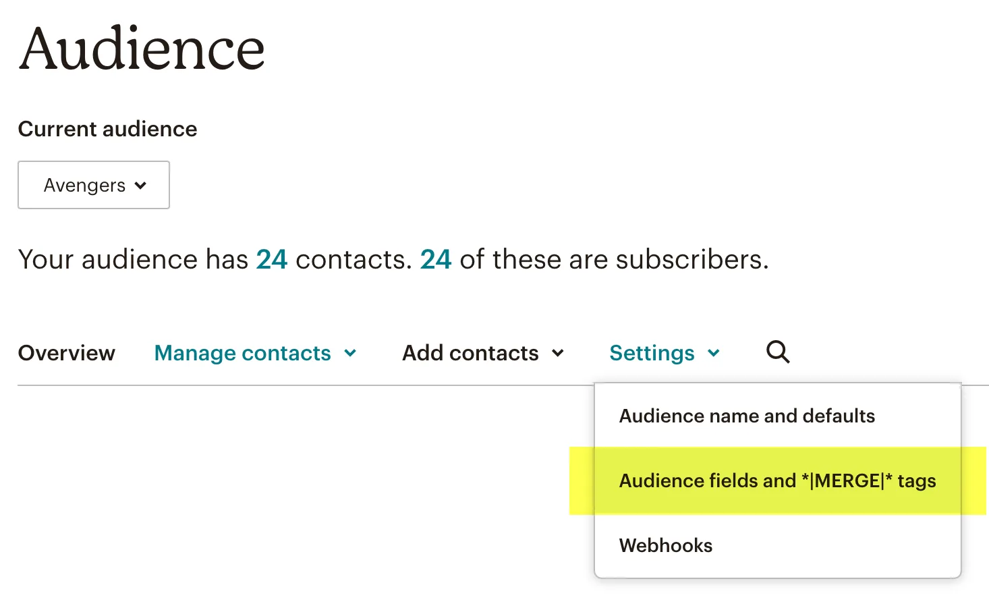Click the Manage contacts expander arrow
The height and width of the screenshot is (606, 989).
tap(350, 353)
